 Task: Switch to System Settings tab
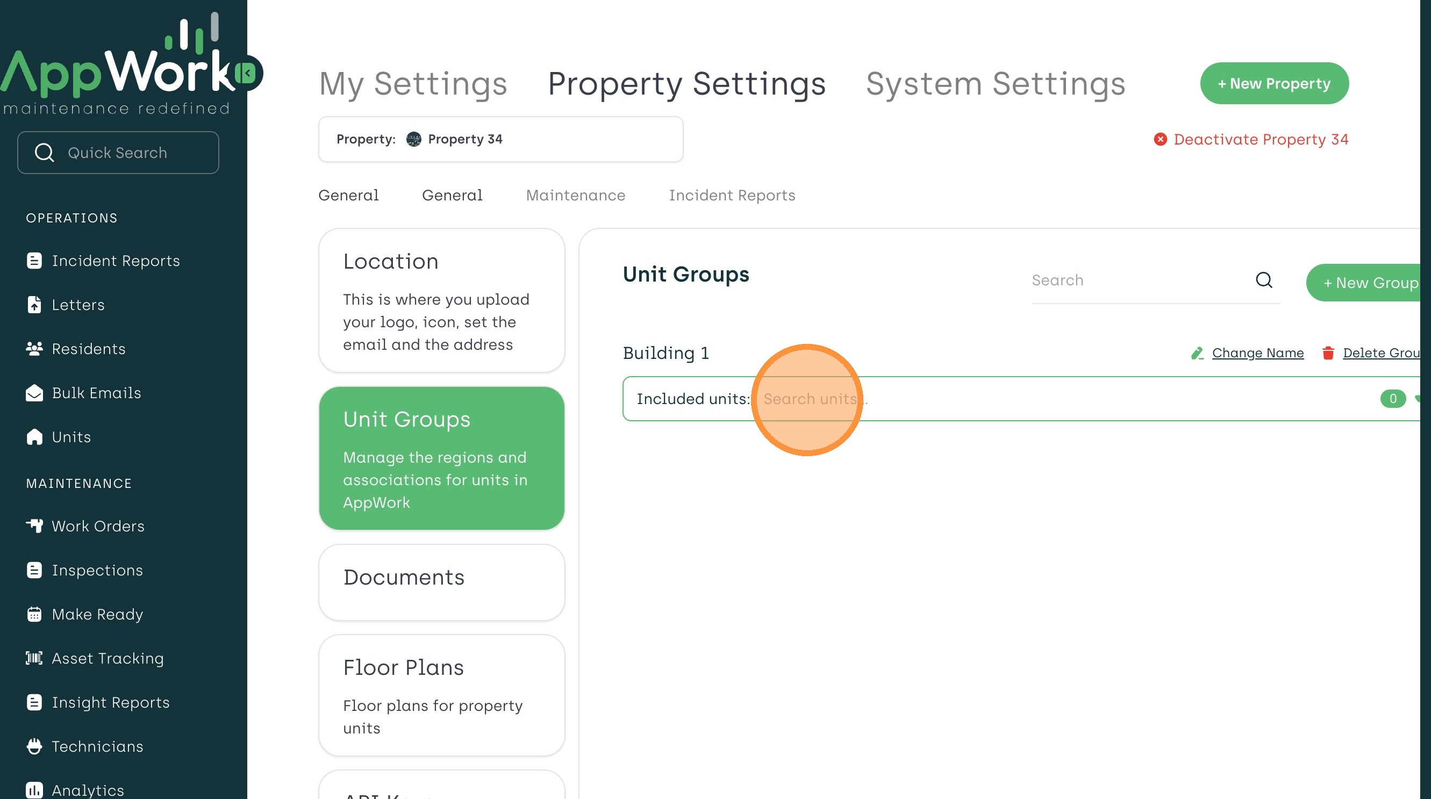click(995, 84)
